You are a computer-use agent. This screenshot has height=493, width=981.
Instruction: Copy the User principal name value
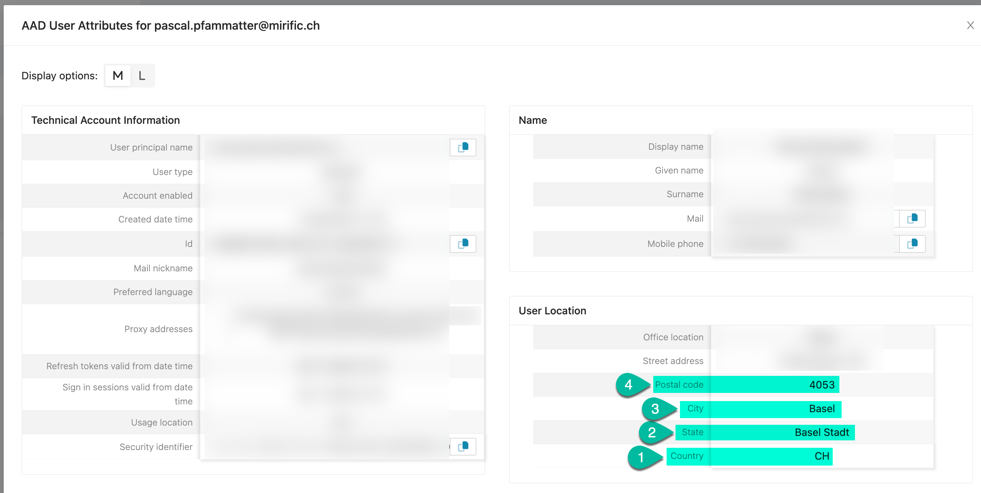coord(463,147)
